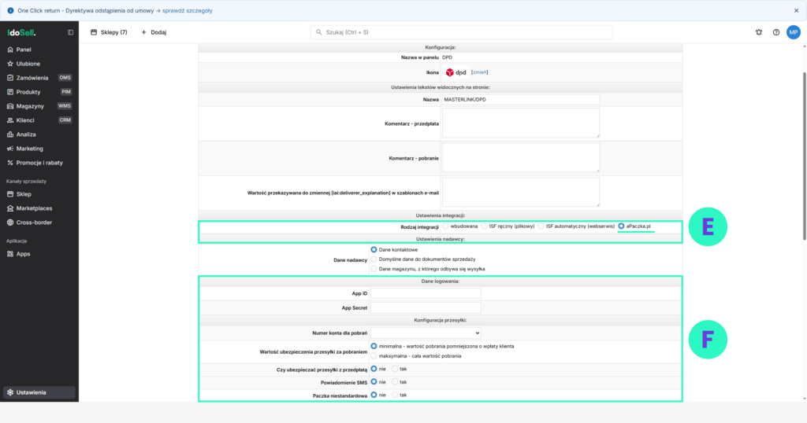
Task: Click the Nazwa field MASTERLINK/DPD
Action: (521, 100)
